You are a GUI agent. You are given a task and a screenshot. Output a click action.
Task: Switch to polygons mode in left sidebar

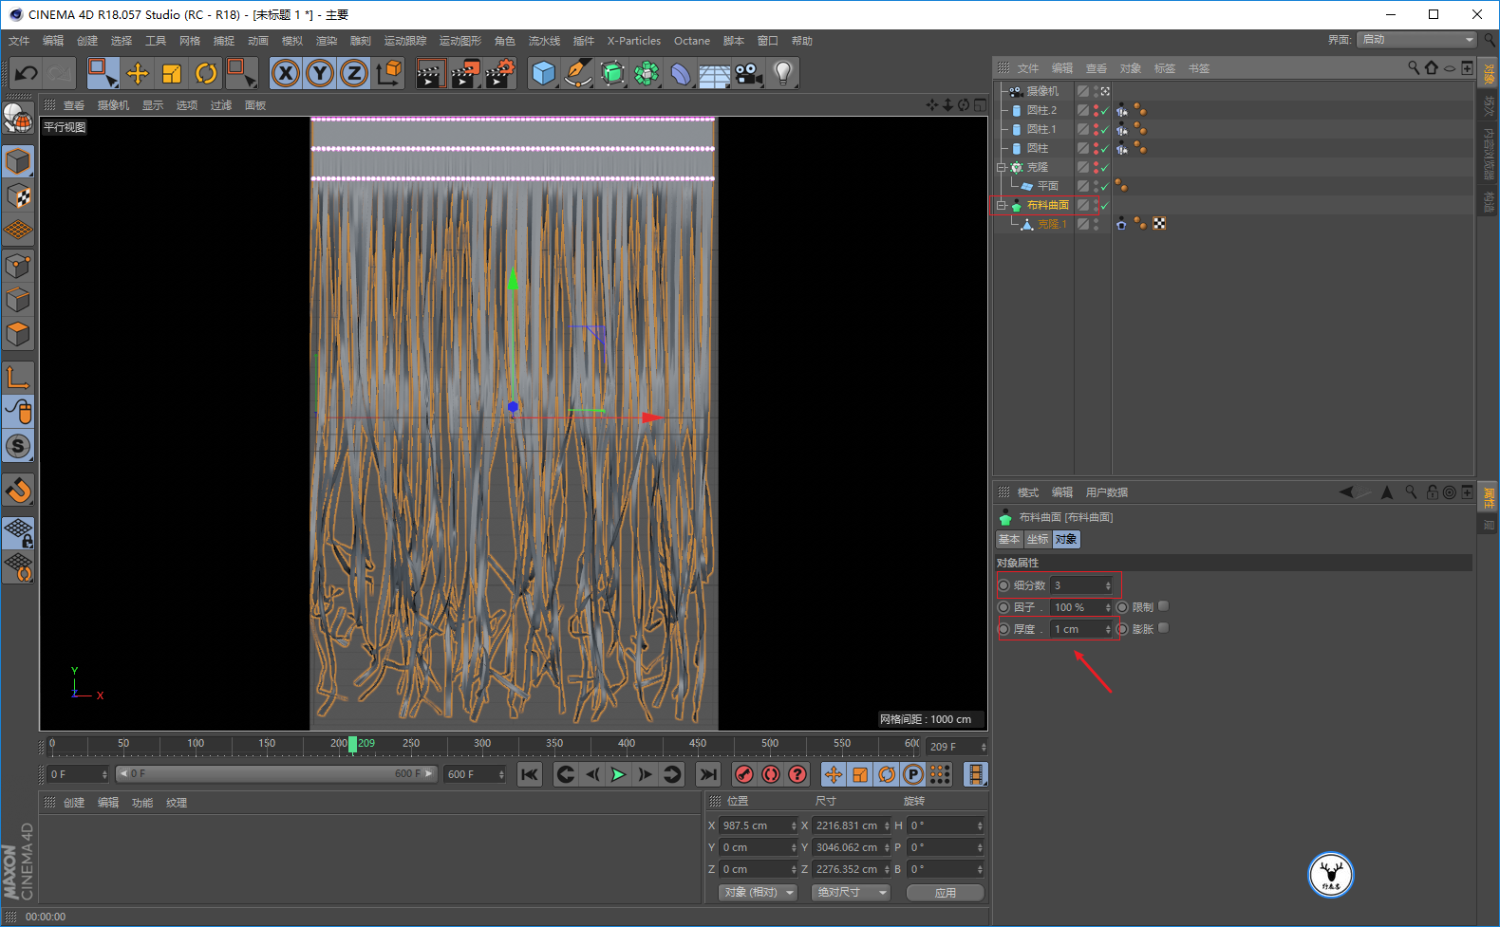(x=18, y=334)
